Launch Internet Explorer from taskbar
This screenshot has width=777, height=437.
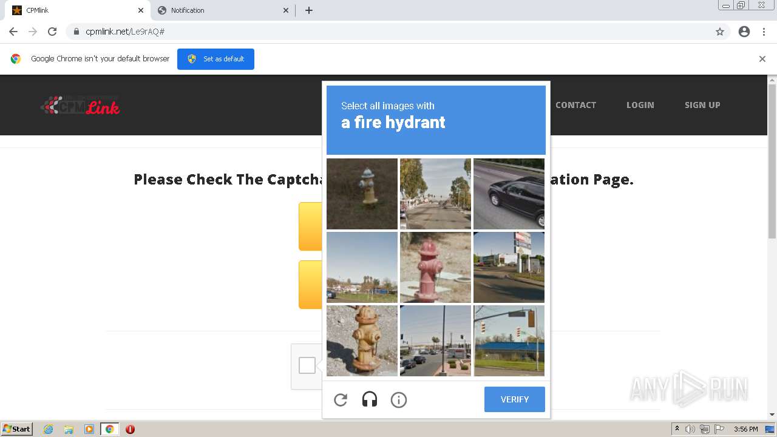[49, 429]
